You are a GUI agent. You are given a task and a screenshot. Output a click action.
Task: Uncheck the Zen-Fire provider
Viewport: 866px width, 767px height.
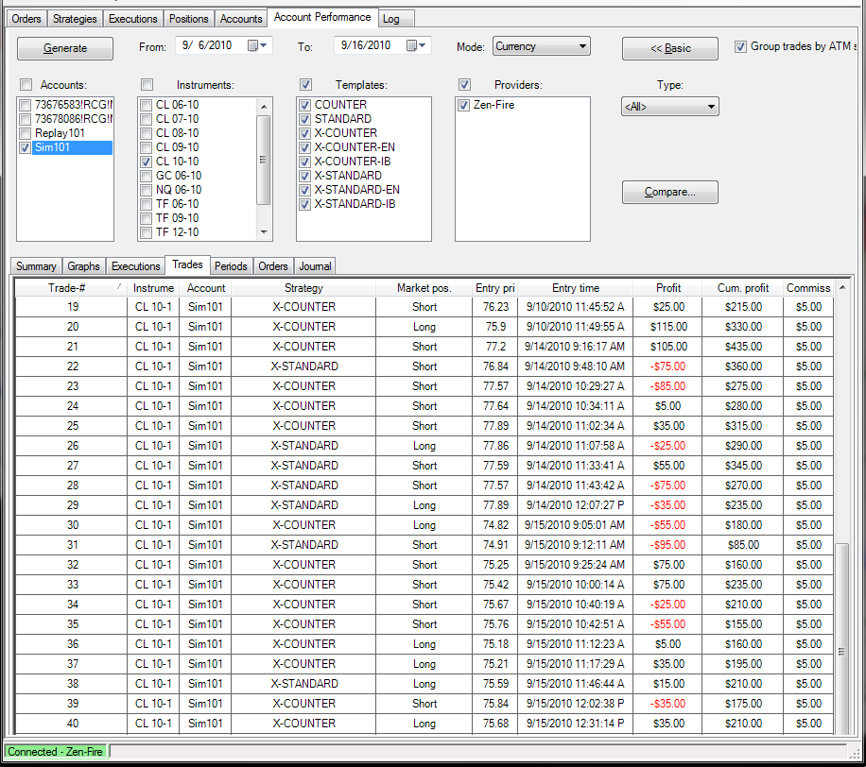pos(463,105)
